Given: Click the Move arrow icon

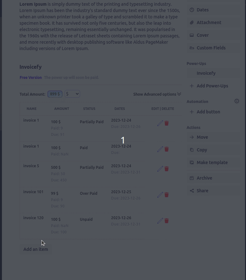Looking at the screenshot, I should pos(192,137).
